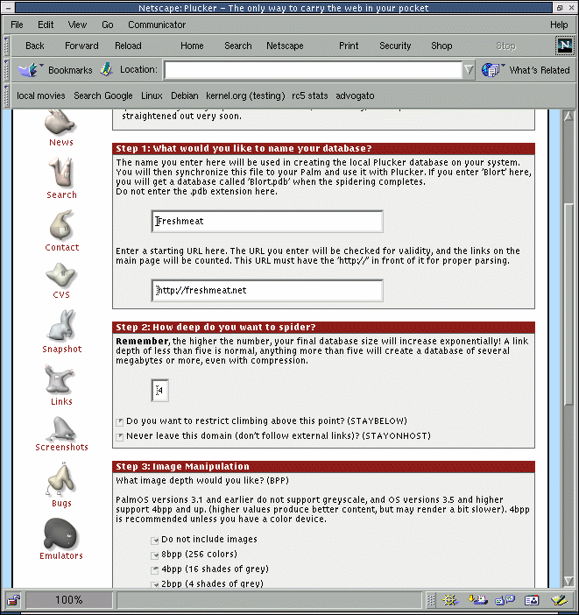Open the Edit menu

point(46,25)
